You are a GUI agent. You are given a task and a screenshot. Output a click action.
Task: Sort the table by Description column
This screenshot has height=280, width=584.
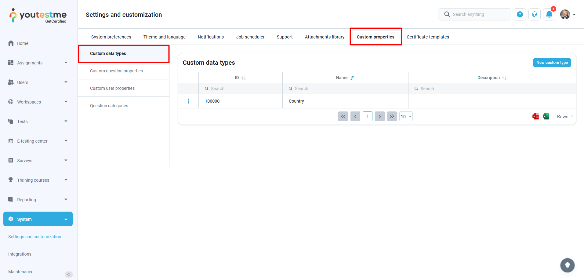pyautogui.click(x=504, y=78)
